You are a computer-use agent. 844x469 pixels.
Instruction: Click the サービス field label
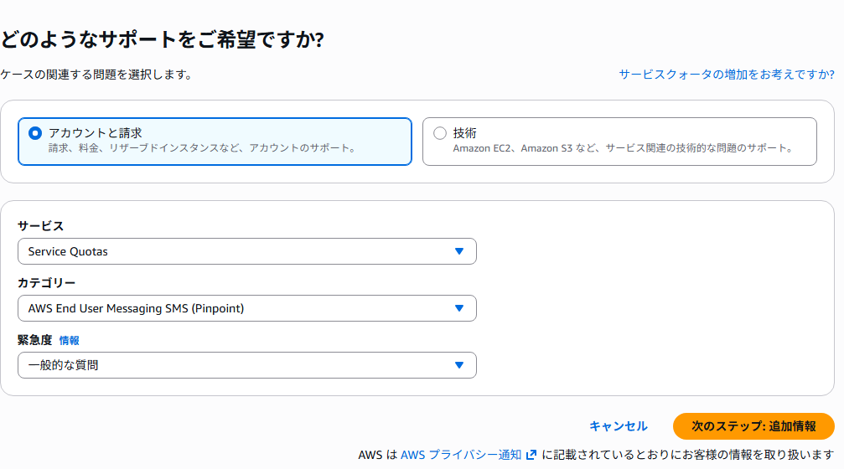[x=40, y=226]
